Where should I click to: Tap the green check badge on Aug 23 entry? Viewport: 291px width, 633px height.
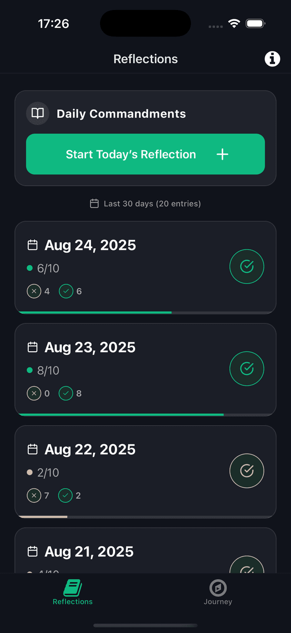click(x=65, y=393)
